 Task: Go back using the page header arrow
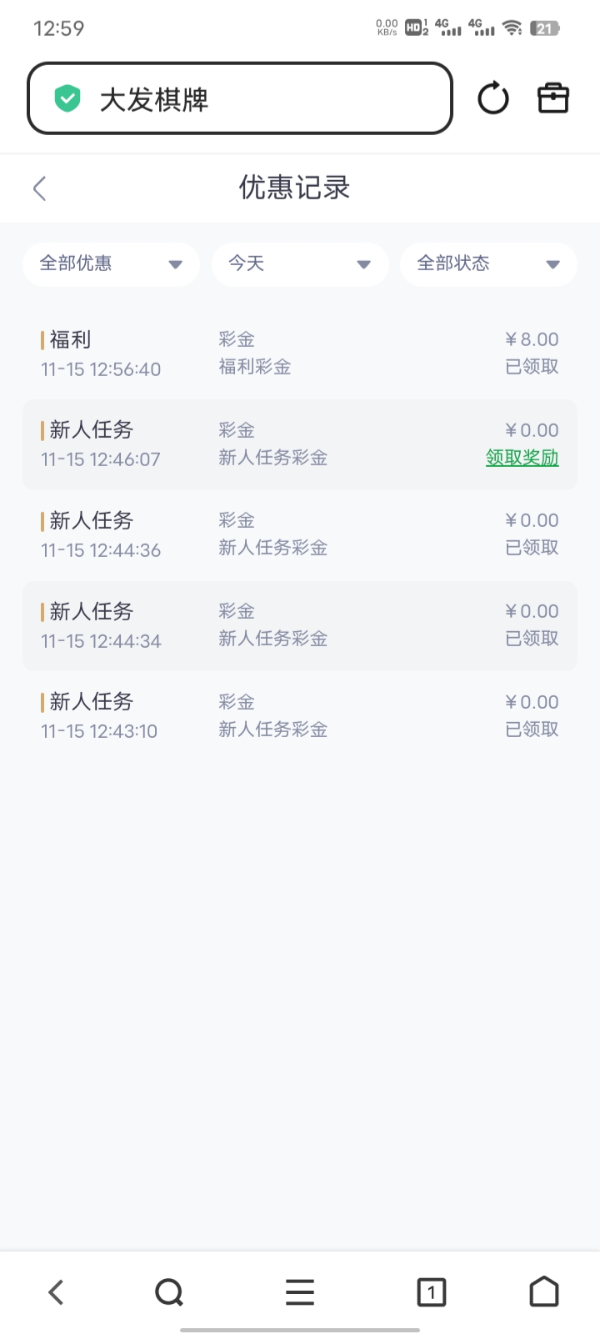tap(39, 188)
